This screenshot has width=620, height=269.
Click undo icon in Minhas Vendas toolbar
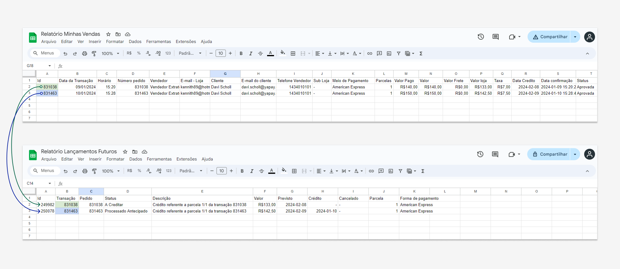tap(65, 53)
